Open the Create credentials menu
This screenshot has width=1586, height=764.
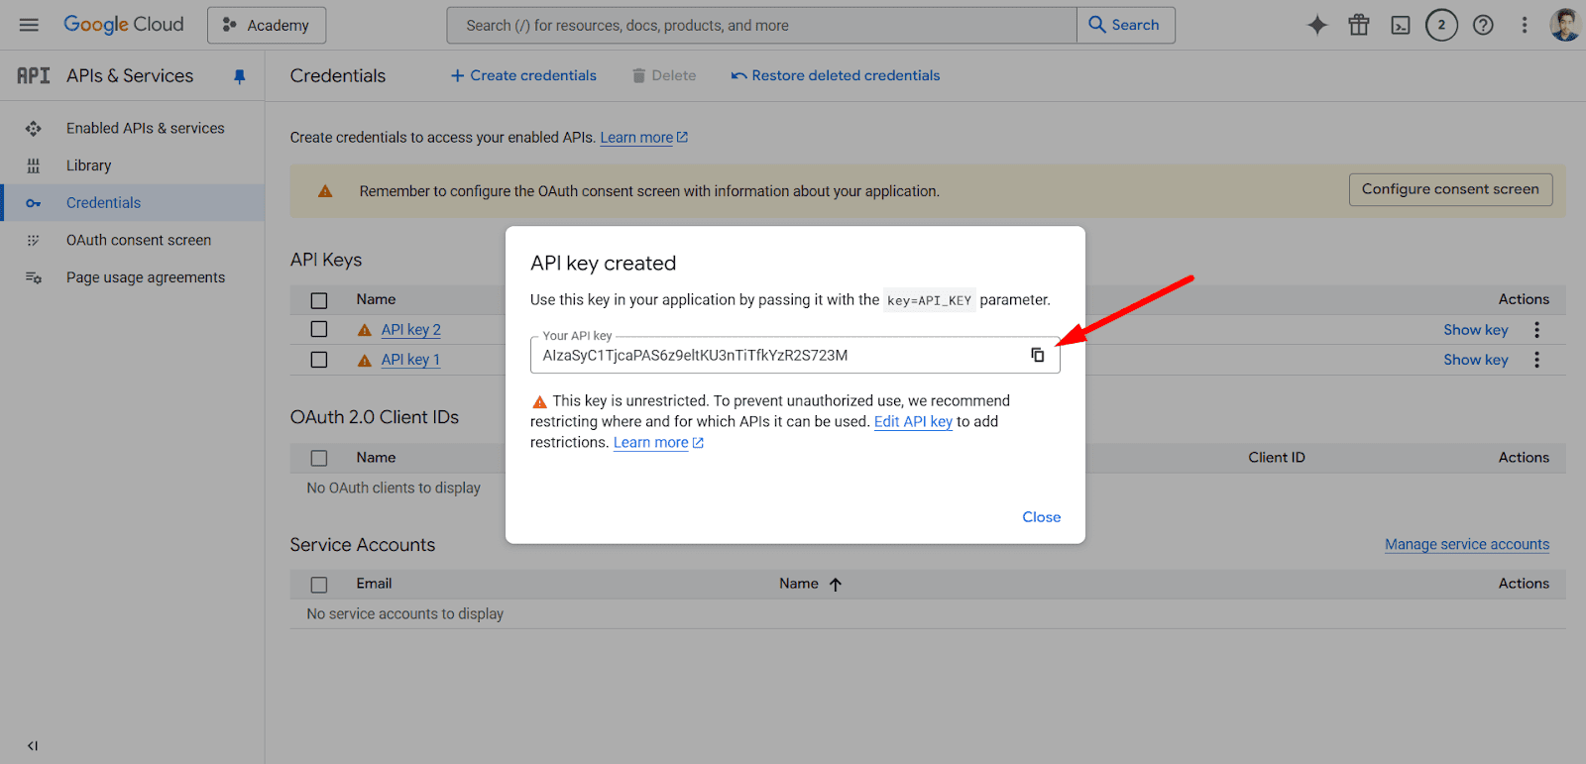click(x=523, y=75)
